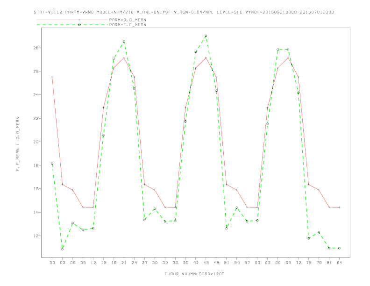This screenshot has height=286, width=370.
Task: Click the x-axis tick label 18
Action: 114,263
